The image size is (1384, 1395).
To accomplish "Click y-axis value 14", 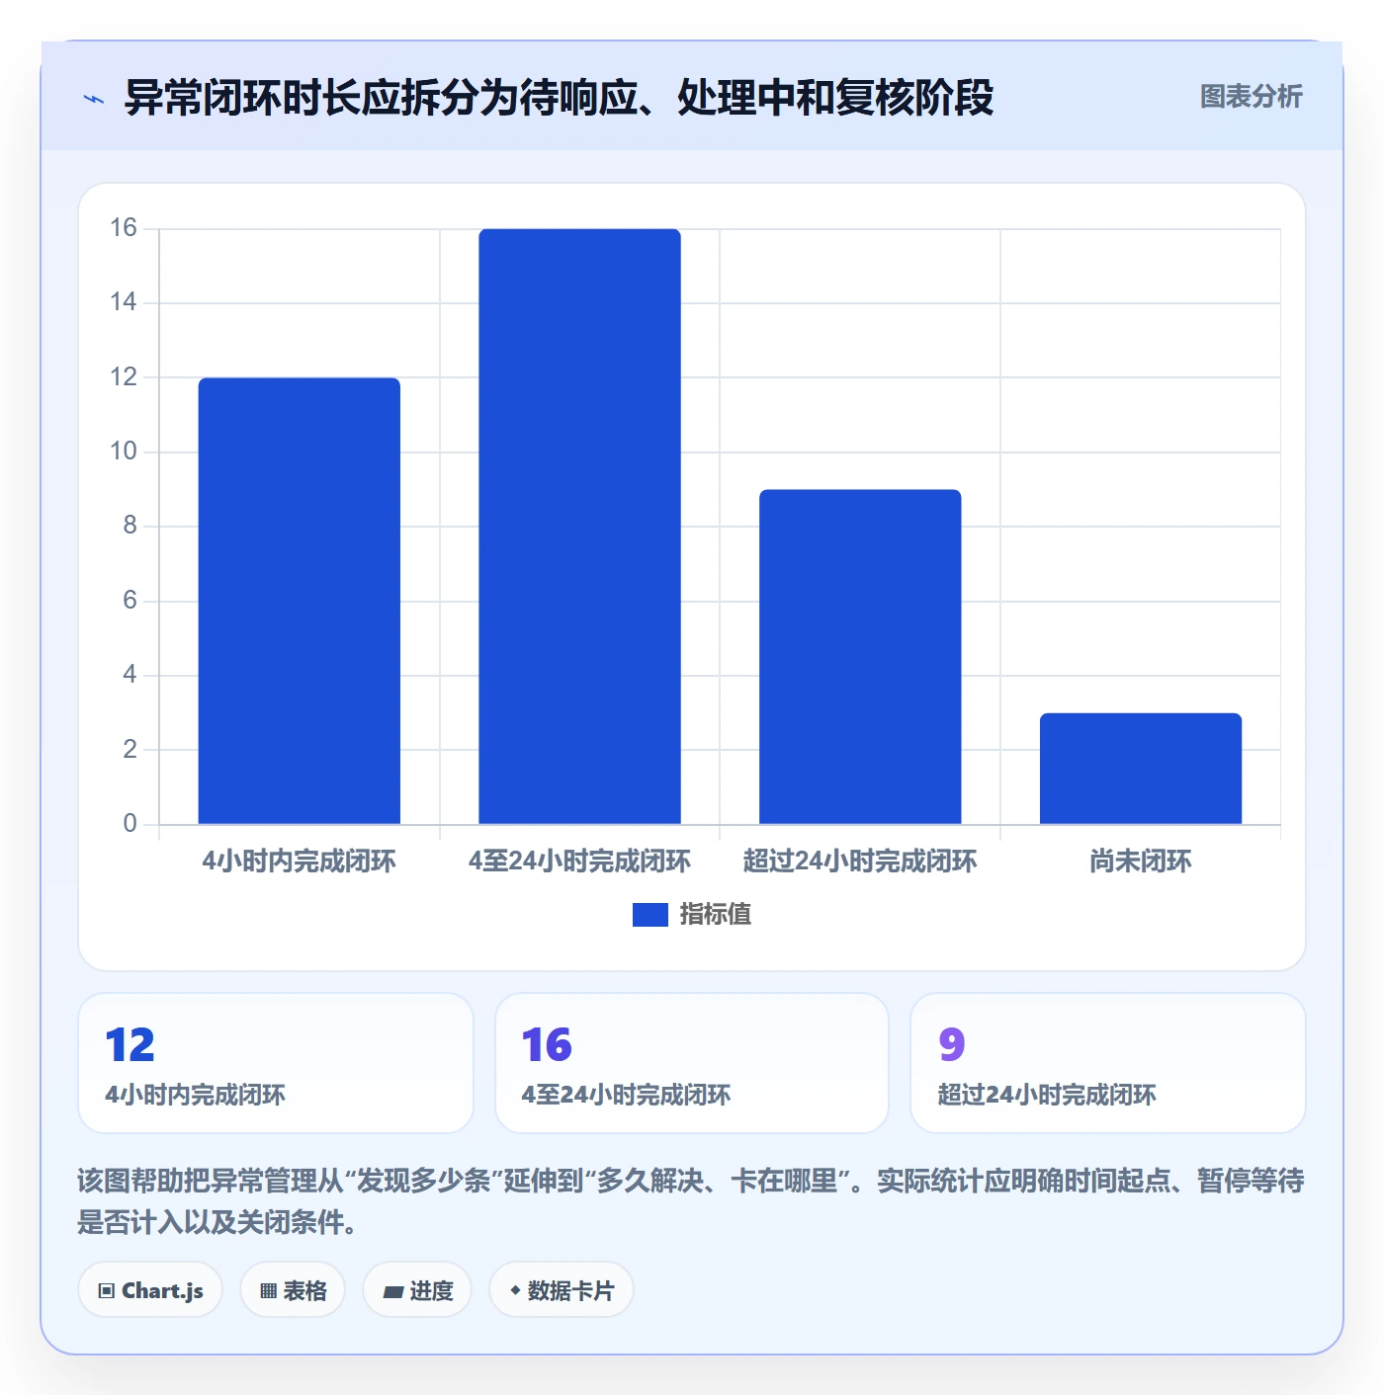I will coord(124,302).
